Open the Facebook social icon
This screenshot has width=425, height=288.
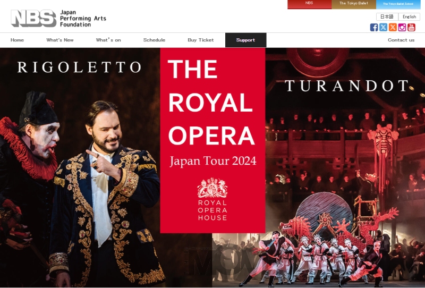click(374, 28)
